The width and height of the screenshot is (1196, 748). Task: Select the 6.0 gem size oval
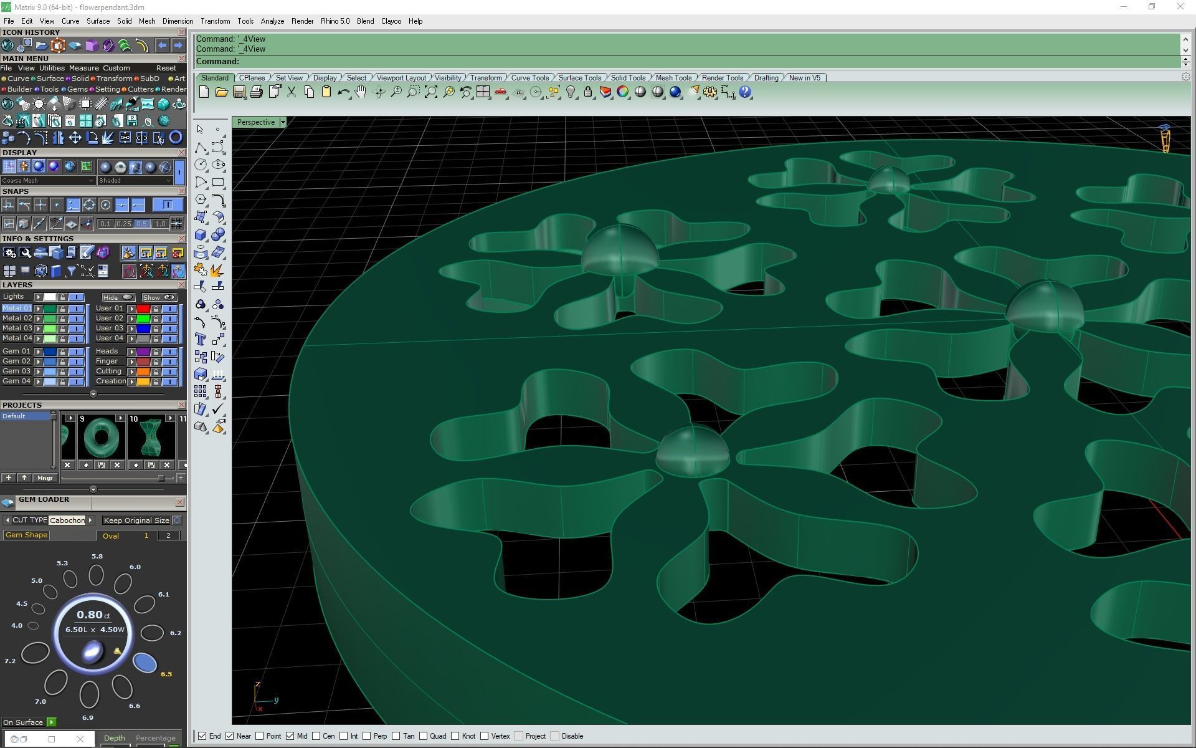(123, 583)
